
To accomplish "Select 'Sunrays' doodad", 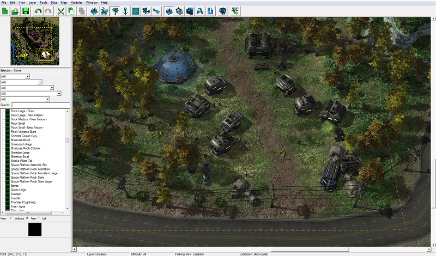I will 16,194.
